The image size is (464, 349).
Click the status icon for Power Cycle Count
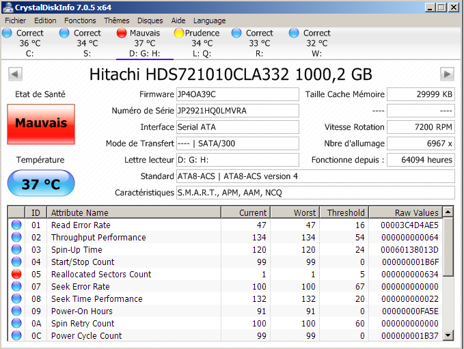click(16, 336)
